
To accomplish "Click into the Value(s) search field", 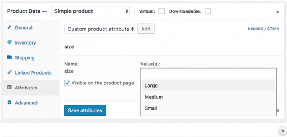I will [208, 73].
